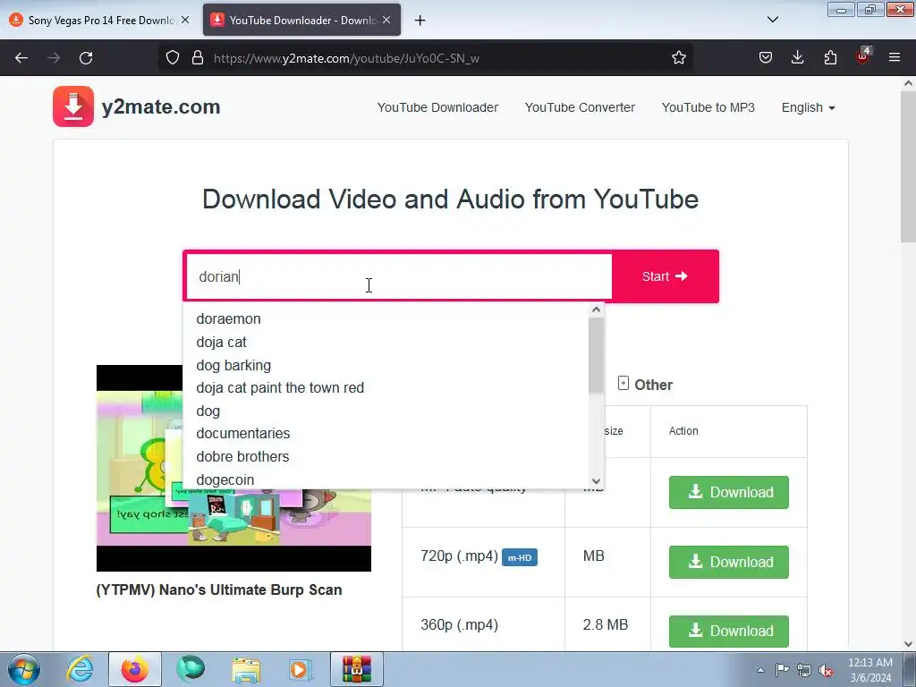Click the video title below the thumbnail
Screen dimensions: 916x687
(219, 590)
